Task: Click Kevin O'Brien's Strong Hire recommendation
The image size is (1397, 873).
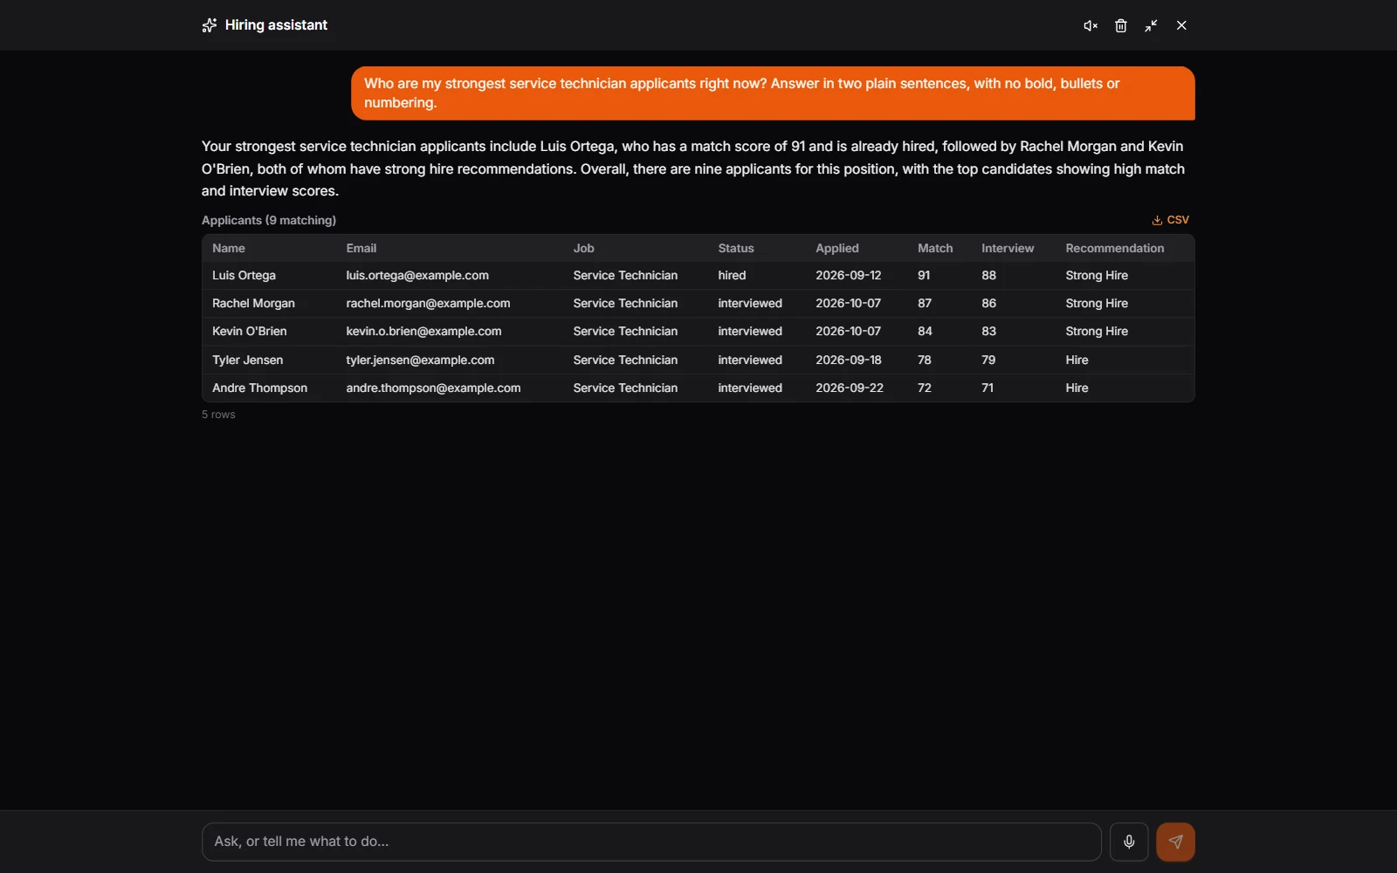Action: point(1097,331)
